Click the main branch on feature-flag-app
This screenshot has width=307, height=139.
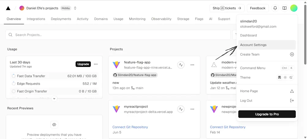pyautogui.click(x=140, y=88)
